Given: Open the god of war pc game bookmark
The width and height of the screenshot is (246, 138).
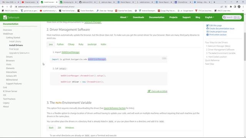Looking at the screenshot, I should click(x=29, y=11).
